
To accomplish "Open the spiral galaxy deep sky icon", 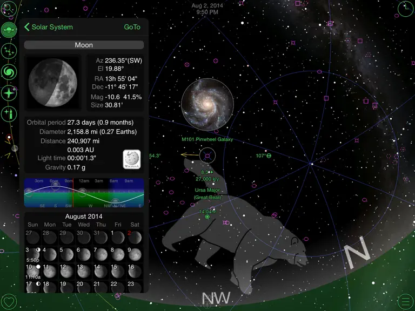I will (x=9, y=72).
